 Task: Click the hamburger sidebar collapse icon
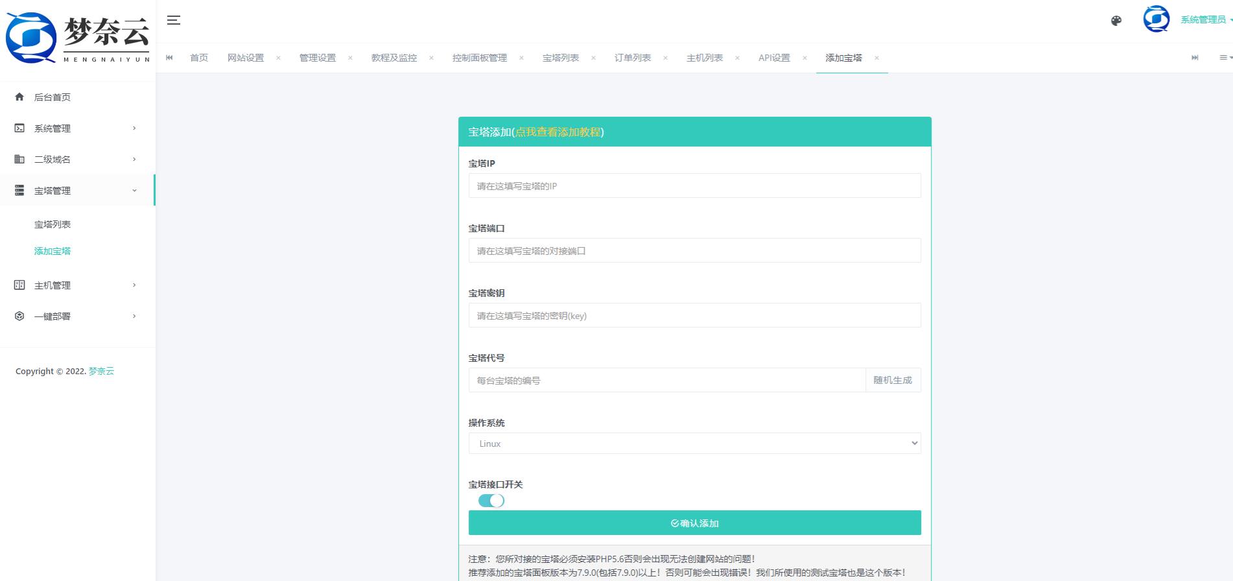[x=173, y=20]
